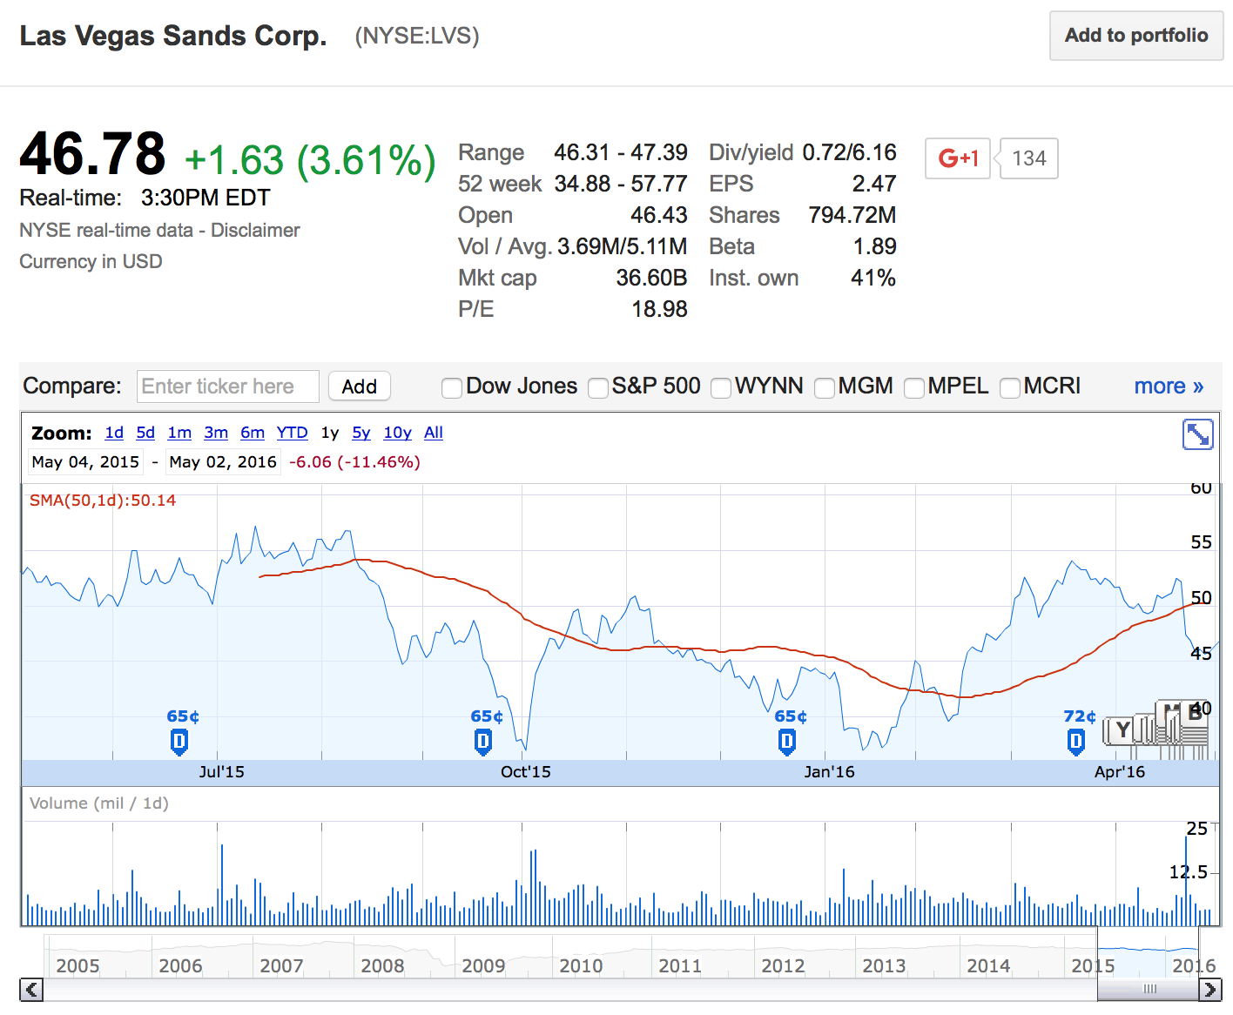The width and height of the screenshot is (1233, 1015).
Task: Check the S&P 500 comparison box
Action: 598,387
